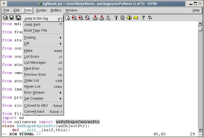This screenshot has height=138, width=204.
Task: Choose Build Tags File menu entry
Action: (x=36, y=30)
